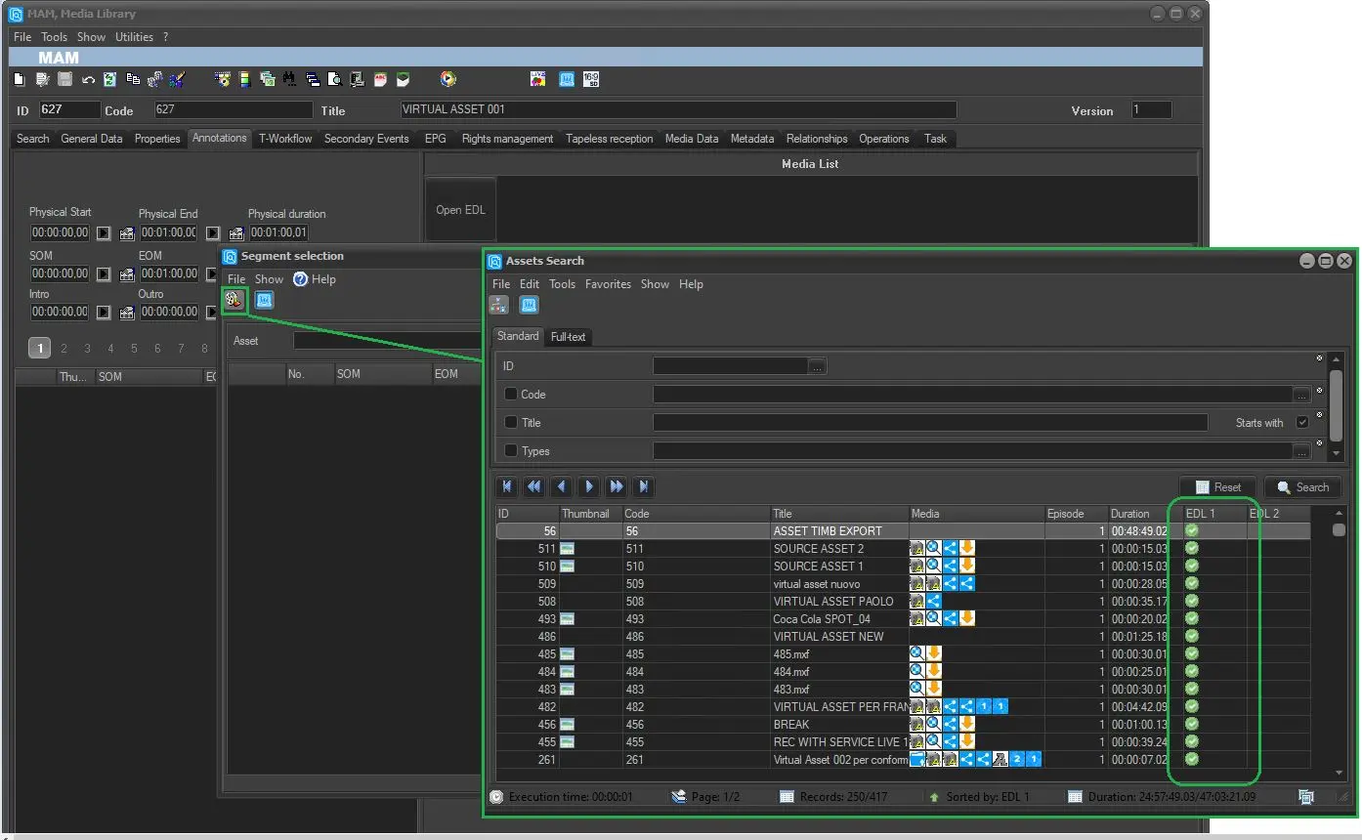
Task: Open the Favorites menu in Assets Search
Action: [608, 284]
